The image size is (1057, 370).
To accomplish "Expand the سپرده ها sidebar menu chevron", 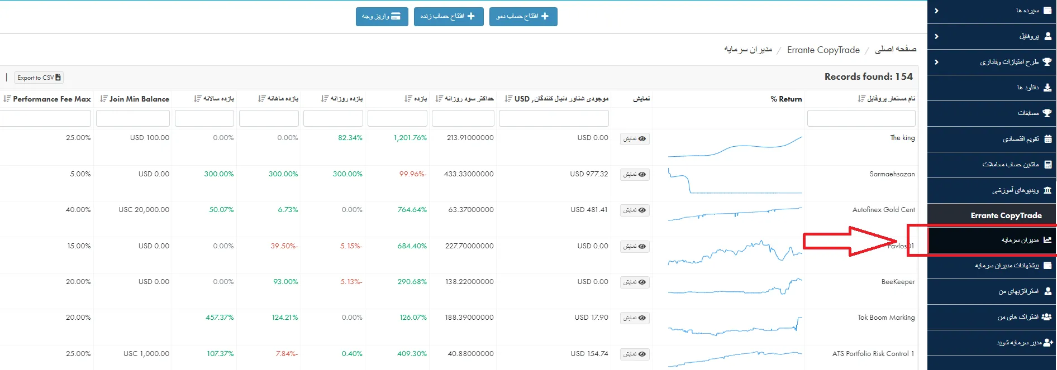I will 936,11.
